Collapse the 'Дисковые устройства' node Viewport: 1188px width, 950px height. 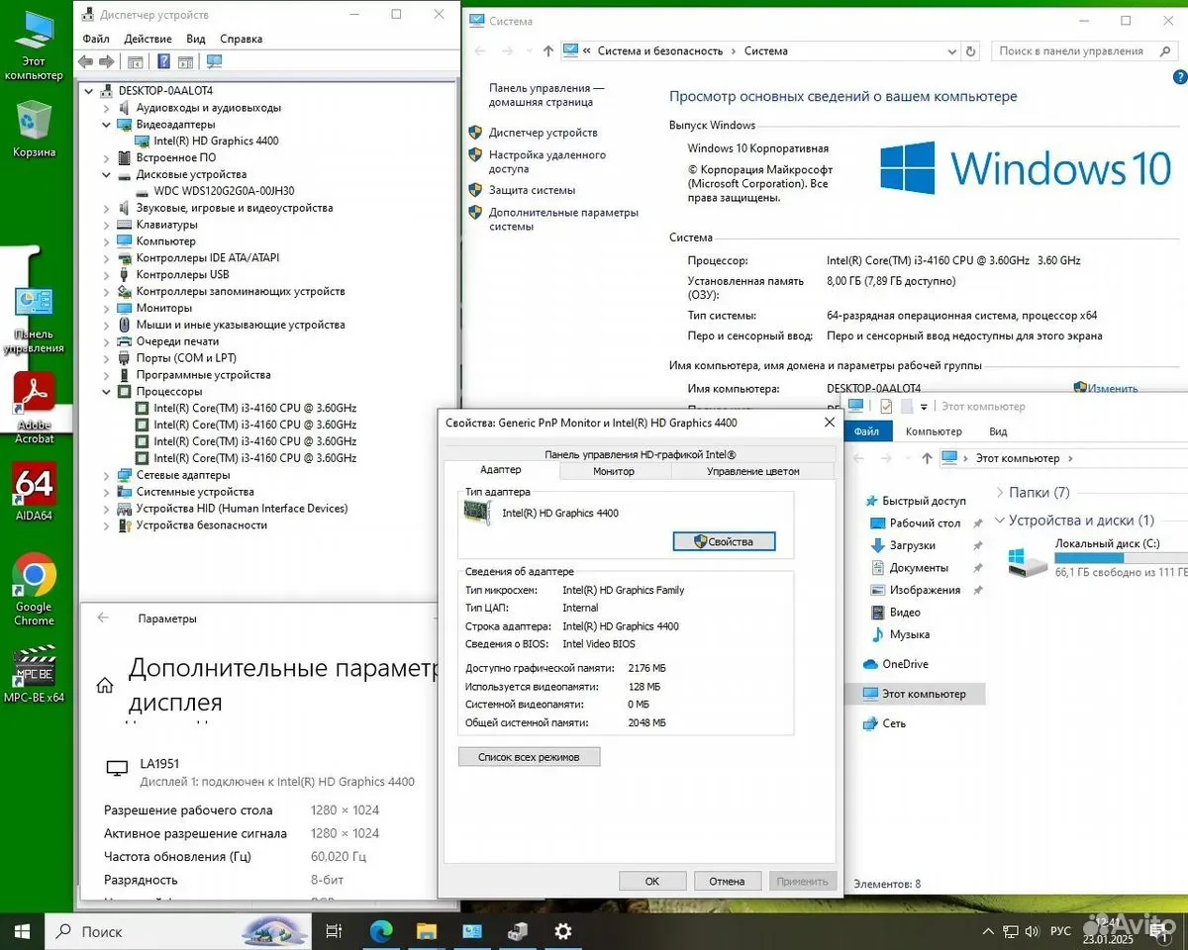click(107, 174)
